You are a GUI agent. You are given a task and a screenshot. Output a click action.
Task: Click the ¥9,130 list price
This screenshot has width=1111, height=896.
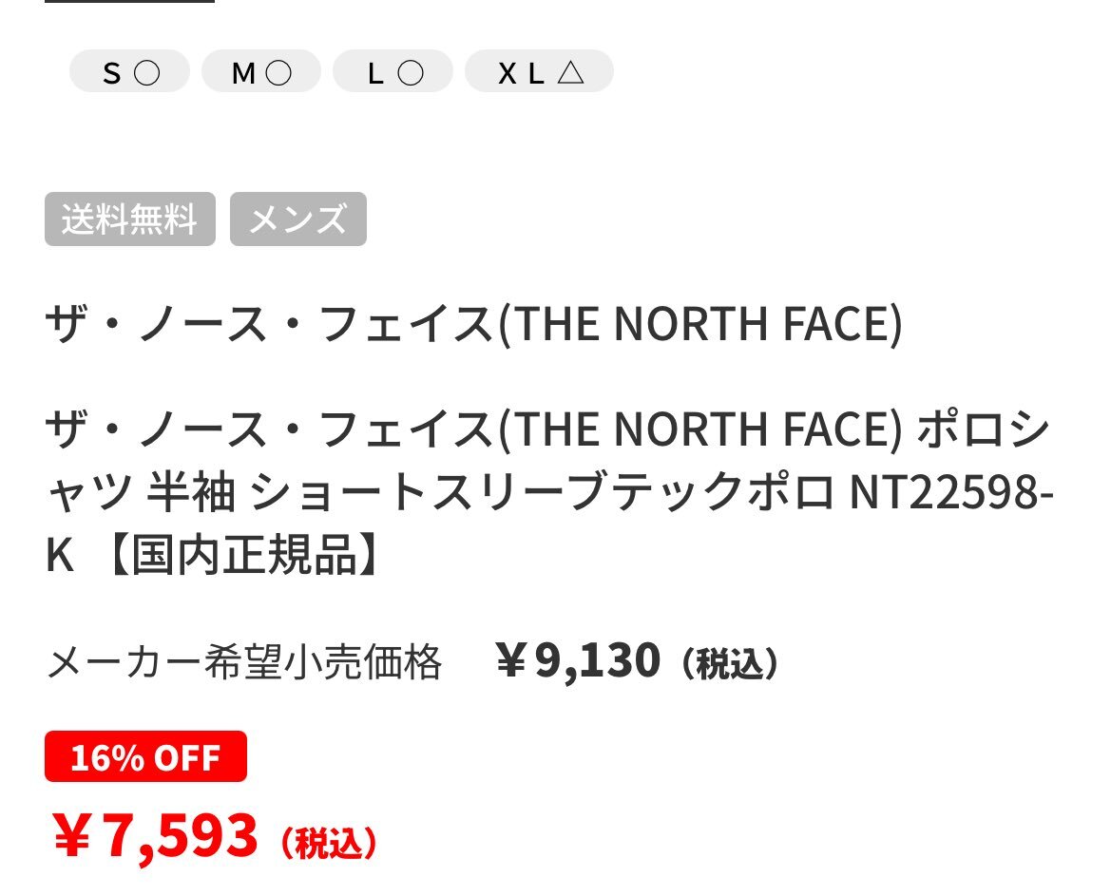point(578,661)
